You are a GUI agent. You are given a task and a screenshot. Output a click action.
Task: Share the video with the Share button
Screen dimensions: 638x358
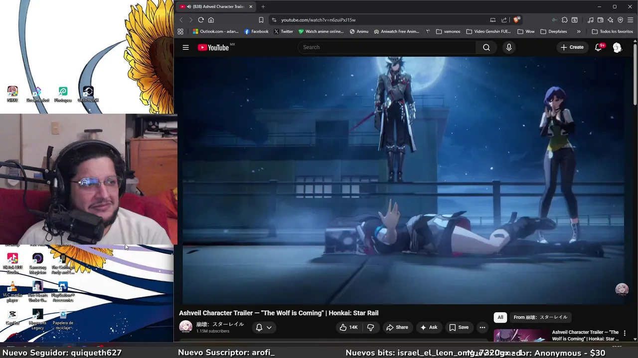coord(397,327)
